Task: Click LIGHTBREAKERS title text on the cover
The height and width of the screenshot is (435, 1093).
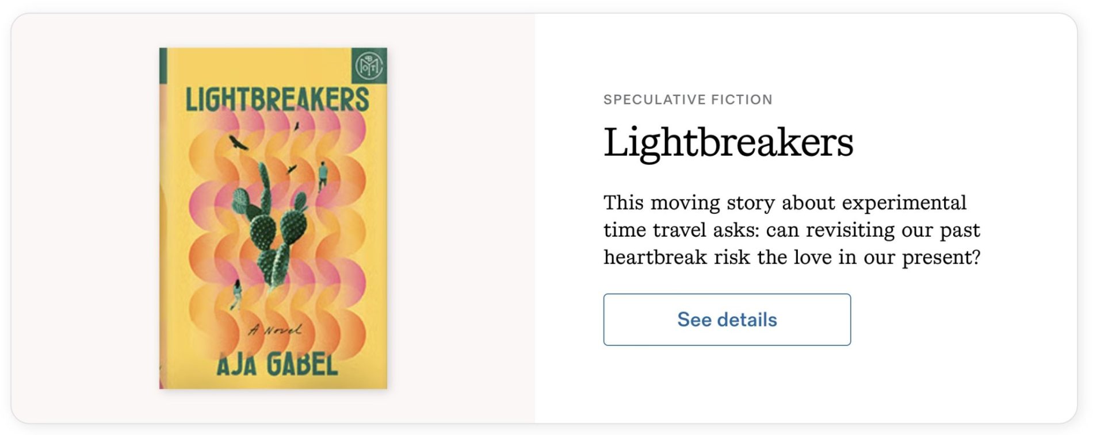Action: point(277,99)
